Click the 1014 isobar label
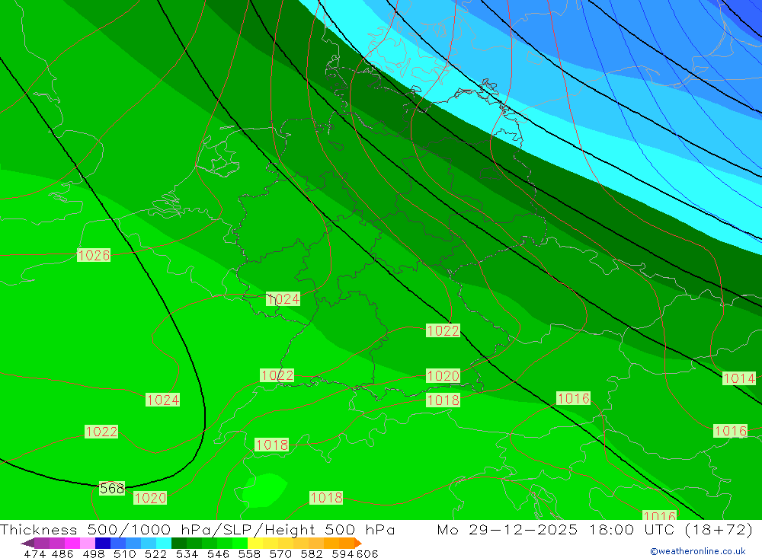The image size is (762, 558). click(739, 378)
